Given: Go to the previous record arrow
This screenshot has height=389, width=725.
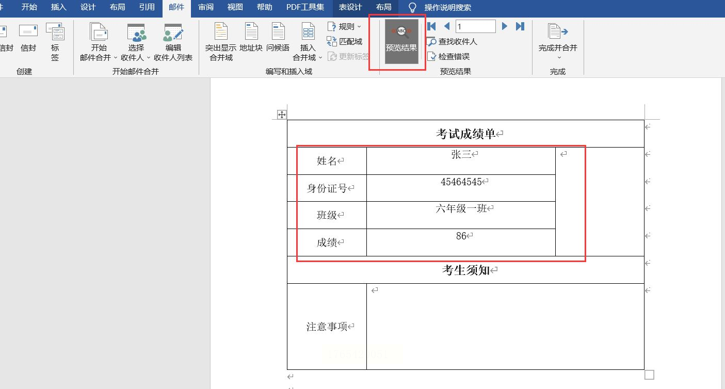Looking at the screenshot, I should pos(447,26).
